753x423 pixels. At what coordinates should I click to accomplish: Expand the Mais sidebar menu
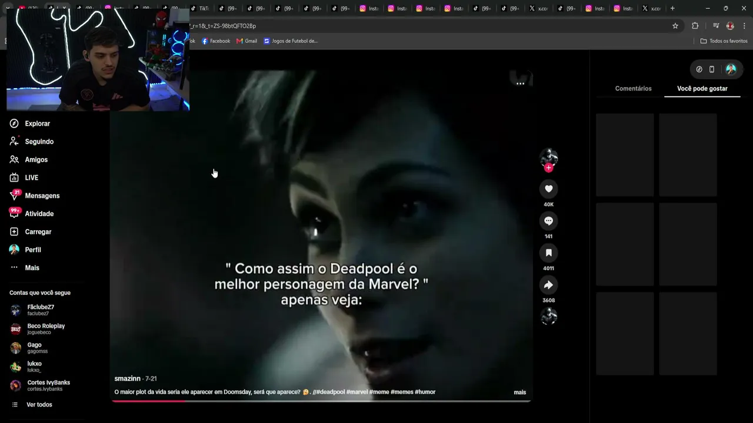25,268
